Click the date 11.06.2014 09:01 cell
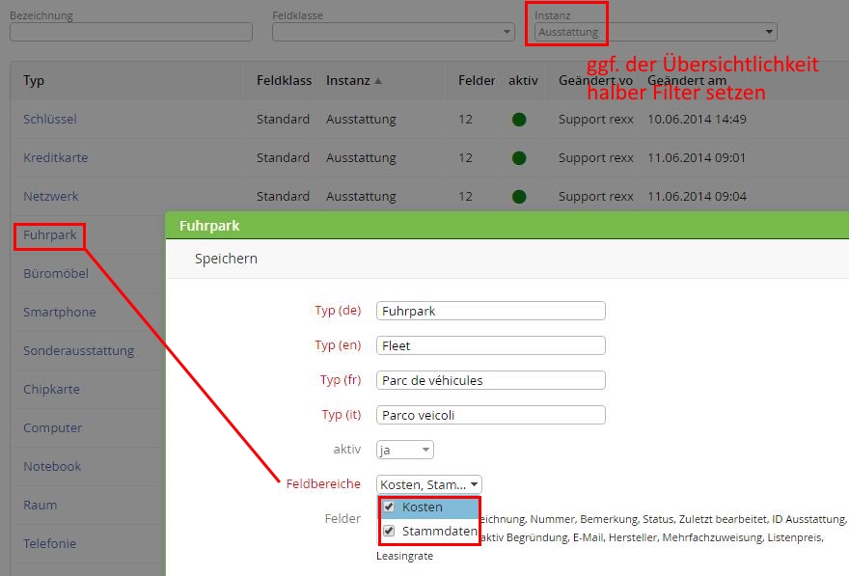This screenshot has height=576, width=849. pos(697,158)
